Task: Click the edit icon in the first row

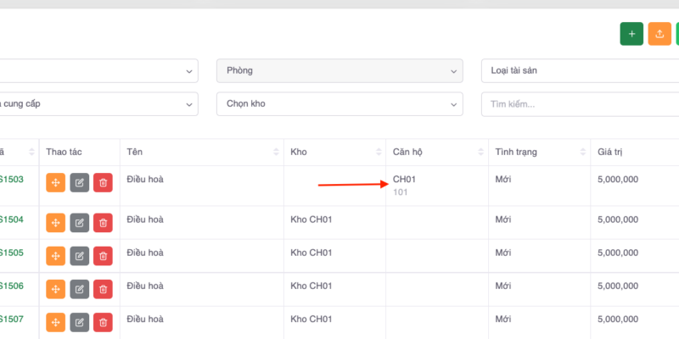Action: [x=79, y=182]
